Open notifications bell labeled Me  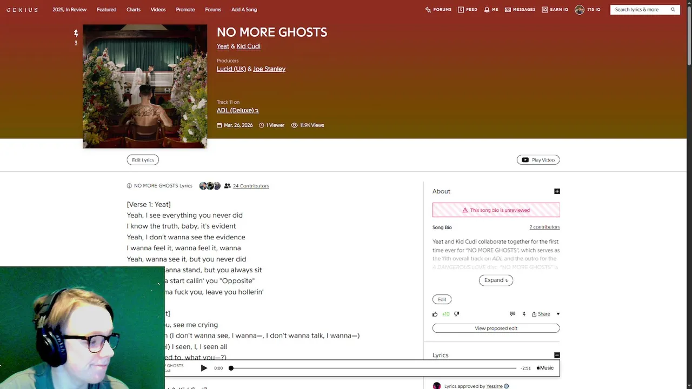click(x=487, y=10)
